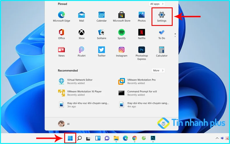Click the Windows Start button
The height and width of the screenshot is (144, 230).
coord(70,138)
